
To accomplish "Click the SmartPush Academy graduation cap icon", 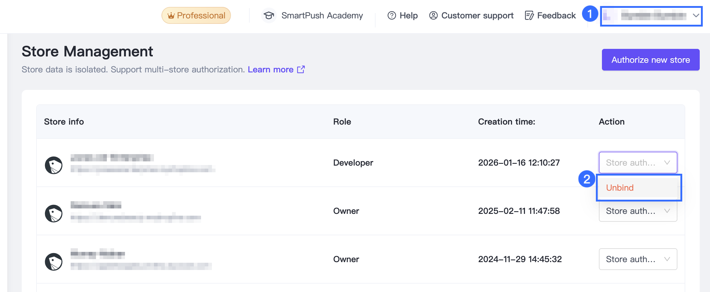I will pos(268,15).
